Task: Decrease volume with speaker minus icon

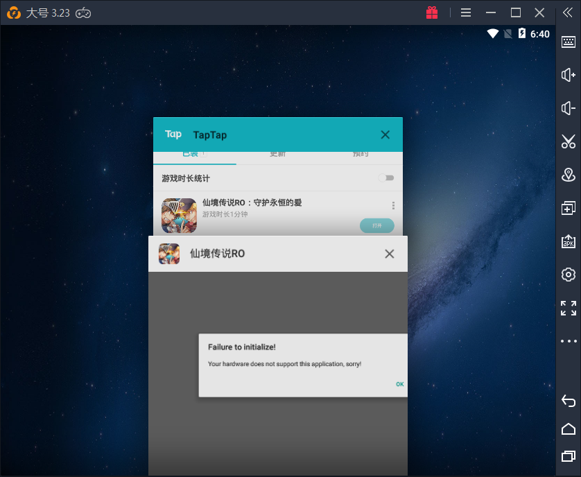Action: click(x=569, y=108)
